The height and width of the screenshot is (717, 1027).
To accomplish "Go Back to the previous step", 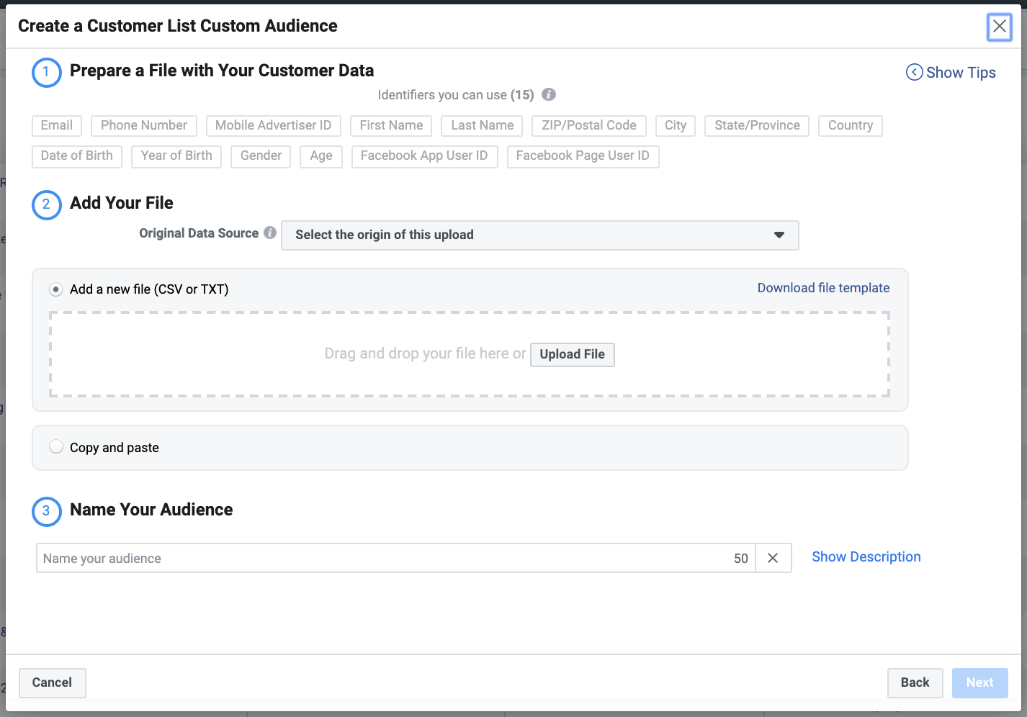I will pos(915,682).
